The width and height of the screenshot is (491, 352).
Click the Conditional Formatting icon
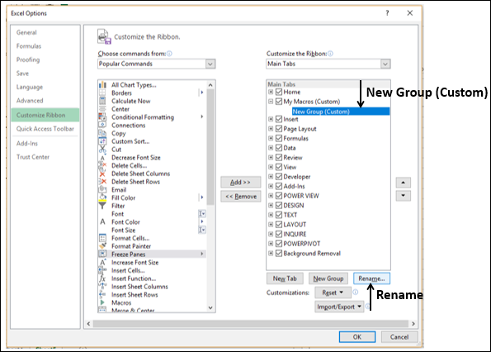click(x=102, y=117)
